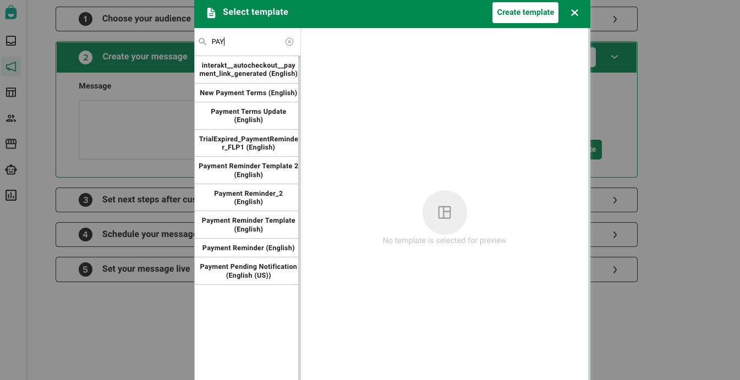Open the Inbox icon in the sidebar
The height and width of the screenshot is (380, 740).
coord(11,41)
